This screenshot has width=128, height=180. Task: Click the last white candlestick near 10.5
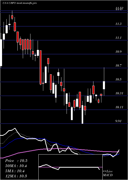click(104, 85)
